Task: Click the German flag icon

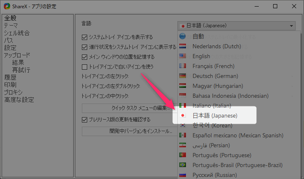Action: [183, 76]
